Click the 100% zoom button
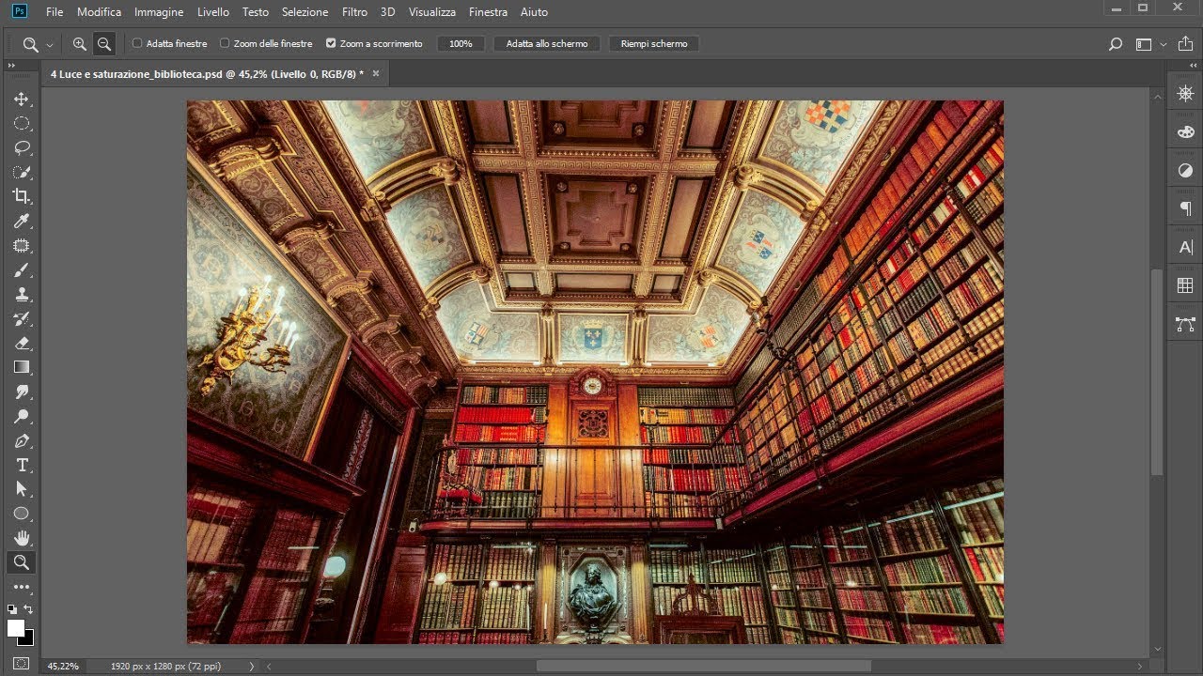This screenshot has width=1203, height=676. click(x=461, y=44)
